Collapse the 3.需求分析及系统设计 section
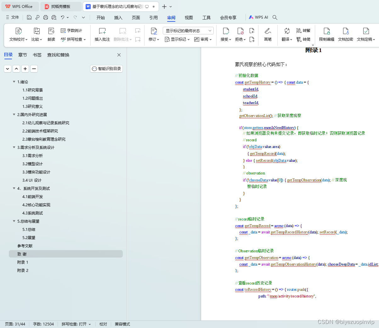Viewport: 379px width, 328px height. click(x=14, y=147)
